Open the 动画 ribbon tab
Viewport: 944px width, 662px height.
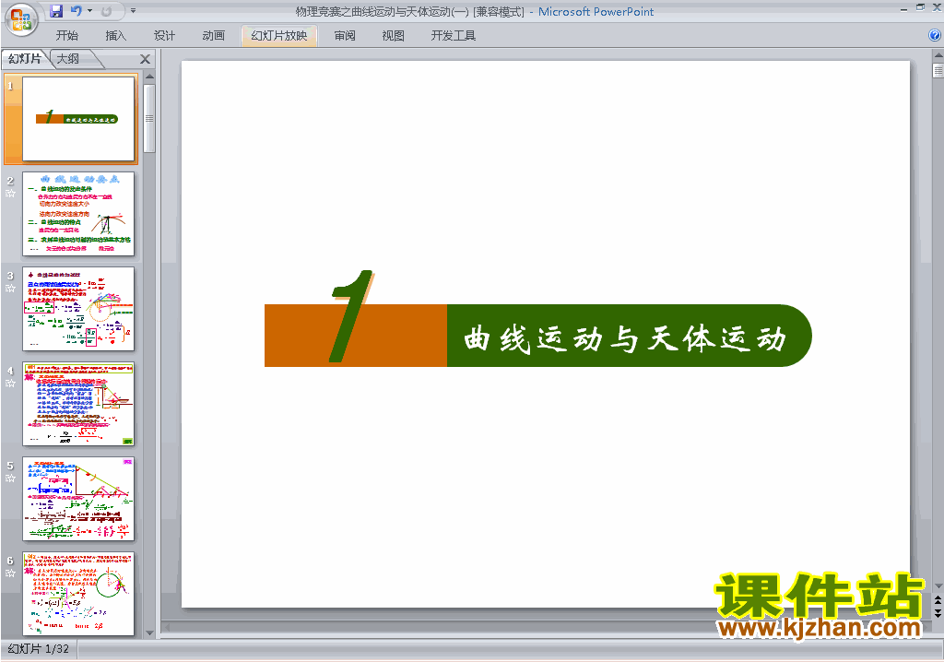tap(213, 36)
